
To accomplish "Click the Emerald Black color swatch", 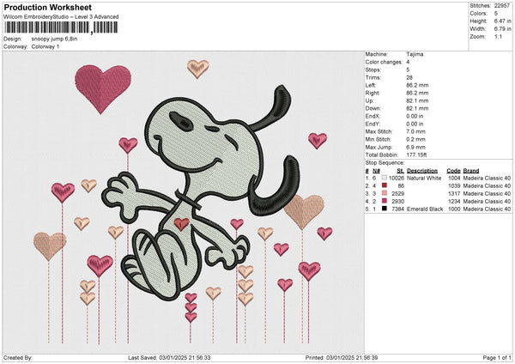I will click(x=384, y=209).
